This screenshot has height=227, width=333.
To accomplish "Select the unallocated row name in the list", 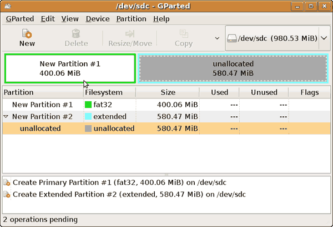I will pyautogui.click(x=40, y=129).
